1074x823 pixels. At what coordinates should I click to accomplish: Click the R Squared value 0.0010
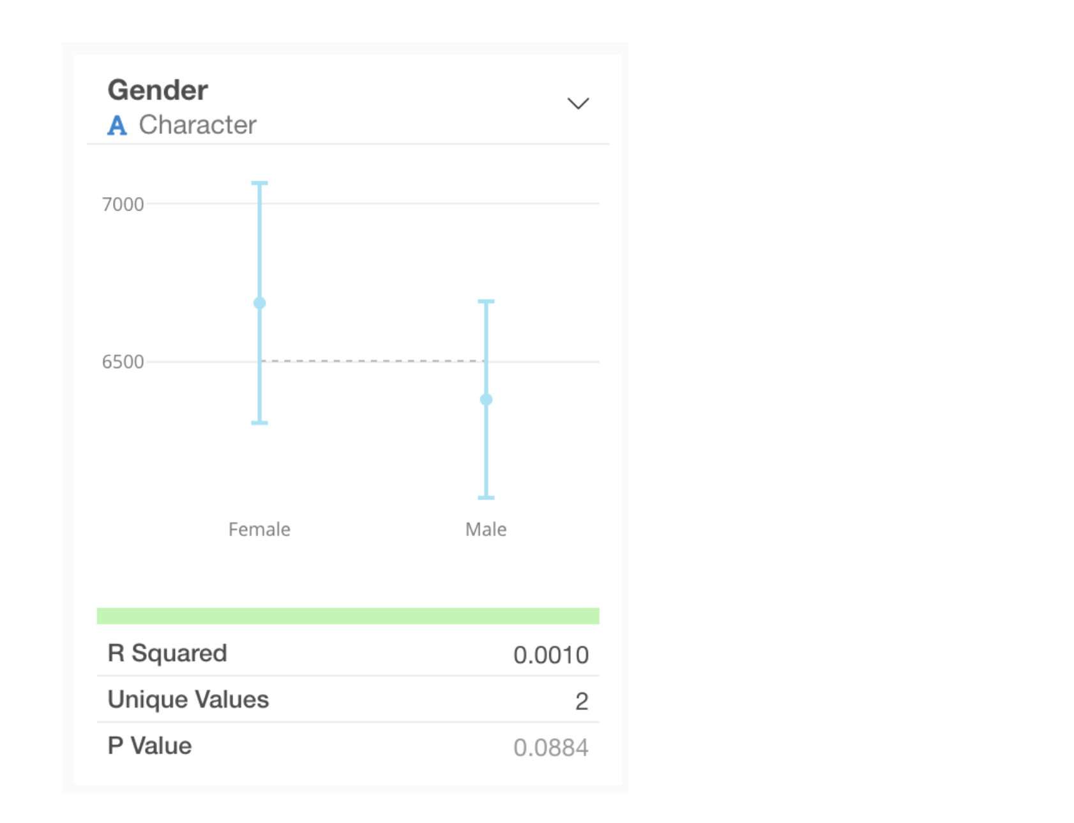tap(550, 655)
